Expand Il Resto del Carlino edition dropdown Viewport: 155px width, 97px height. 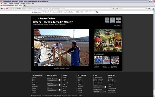pyautogui.click(x=54, y=80)
